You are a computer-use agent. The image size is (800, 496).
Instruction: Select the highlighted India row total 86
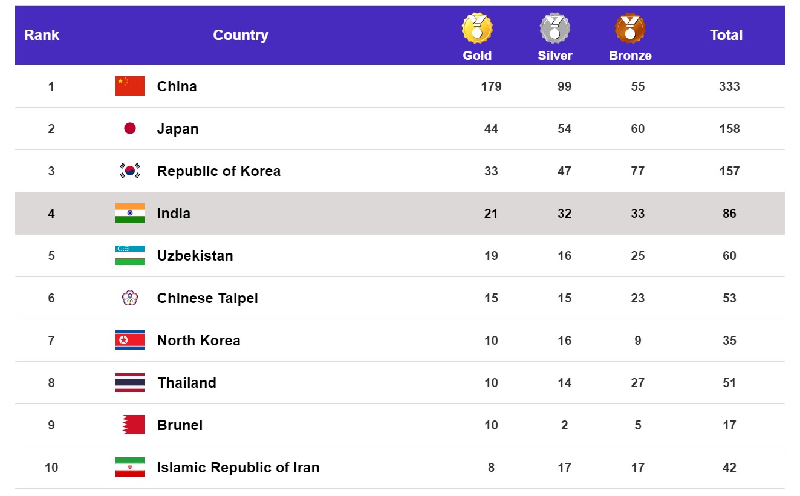coord(729,214)
